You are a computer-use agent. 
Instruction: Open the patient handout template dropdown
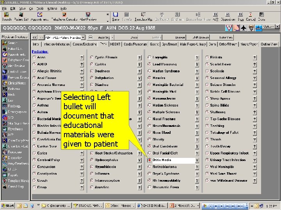coord(83,37)
